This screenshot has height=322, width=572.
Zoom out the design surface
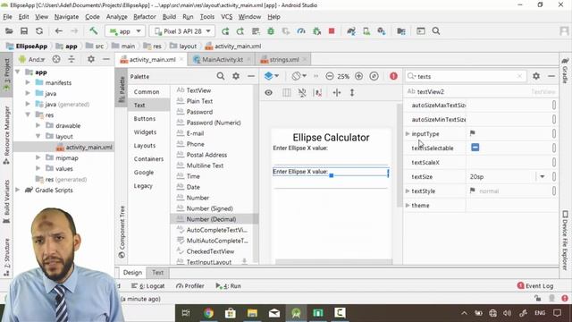pos(330,76)
